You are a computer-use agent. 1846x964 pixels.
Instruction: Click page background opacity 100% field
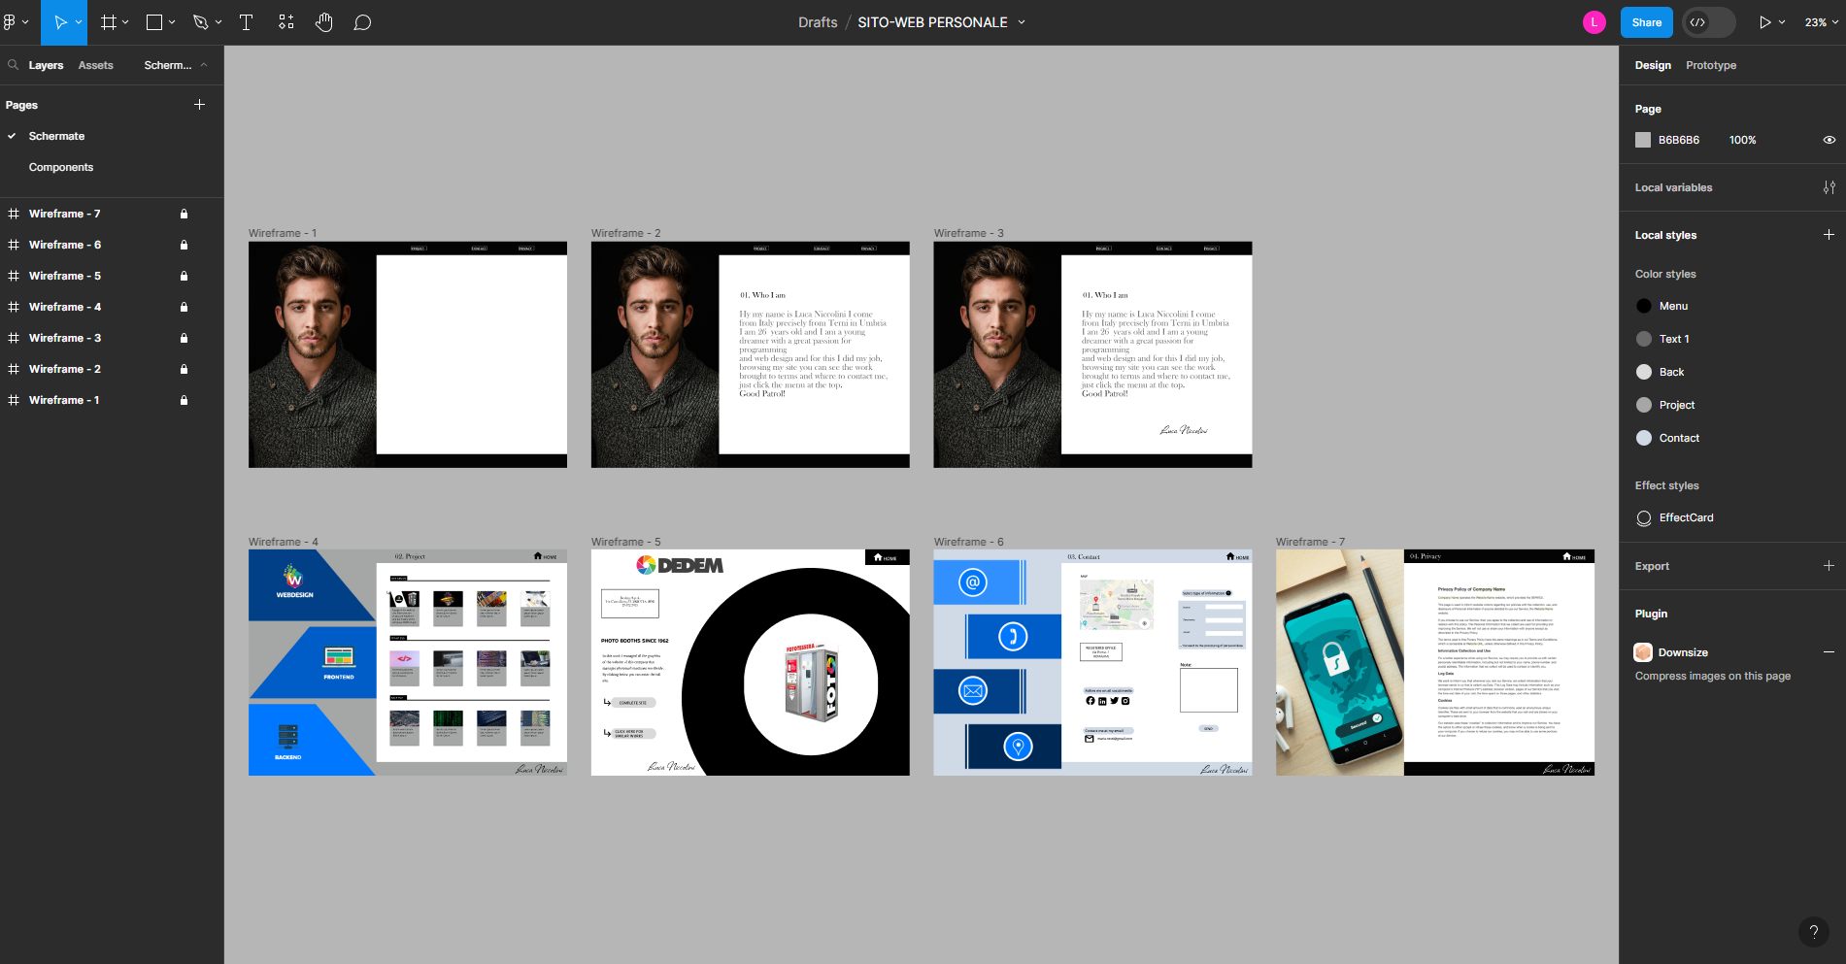point(1743,140)
